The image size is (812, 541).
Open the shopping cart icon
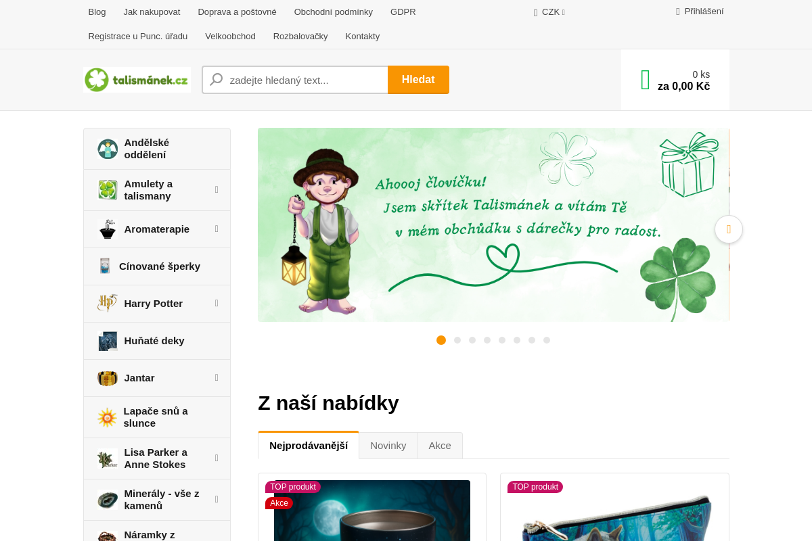coord(646,80)
